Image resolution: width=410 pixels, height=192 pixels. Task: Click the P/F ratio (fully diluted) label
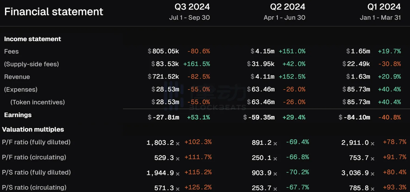[36, 142]
